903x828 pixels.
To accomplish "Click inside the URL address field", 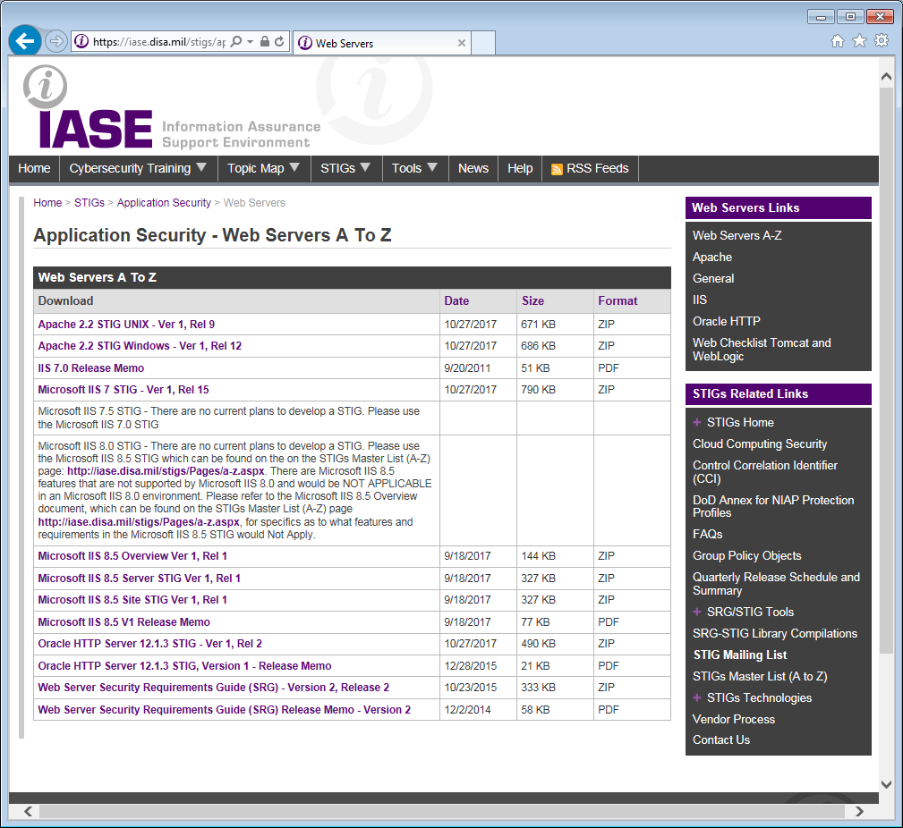I will (159, 42).
